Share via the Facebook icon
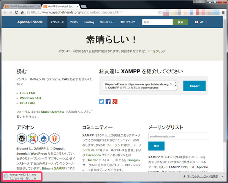 [108, 101]
